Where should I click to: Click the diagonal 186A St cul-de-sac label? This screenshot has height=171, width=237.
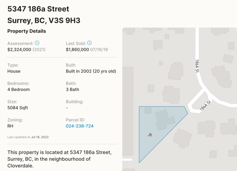205,106
